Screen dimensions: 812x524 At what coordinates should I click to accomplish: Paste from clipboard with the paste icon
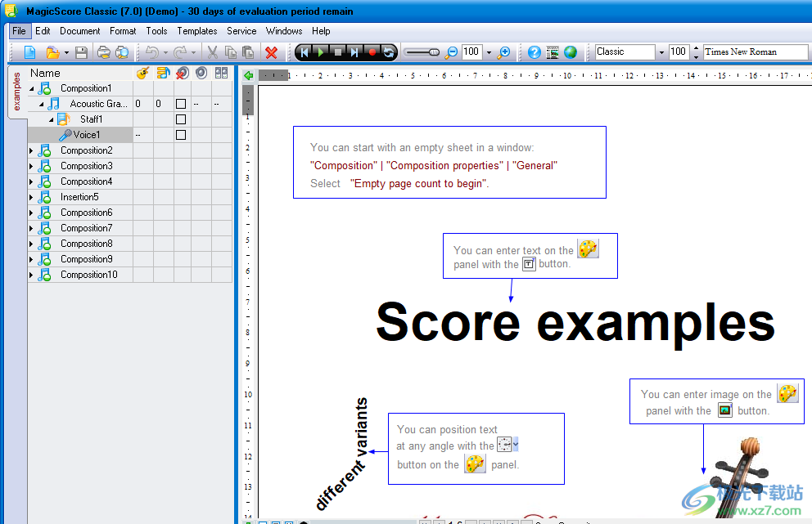[x=248, y=52]
